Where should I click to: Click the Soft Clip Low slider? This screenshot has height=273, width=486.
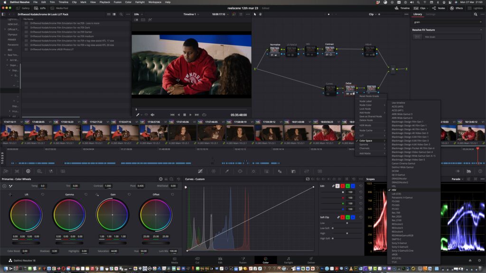(x=347, y=223)
